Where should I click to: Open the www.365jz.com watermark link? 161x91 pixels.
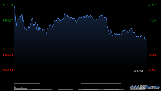pos(145,87)
